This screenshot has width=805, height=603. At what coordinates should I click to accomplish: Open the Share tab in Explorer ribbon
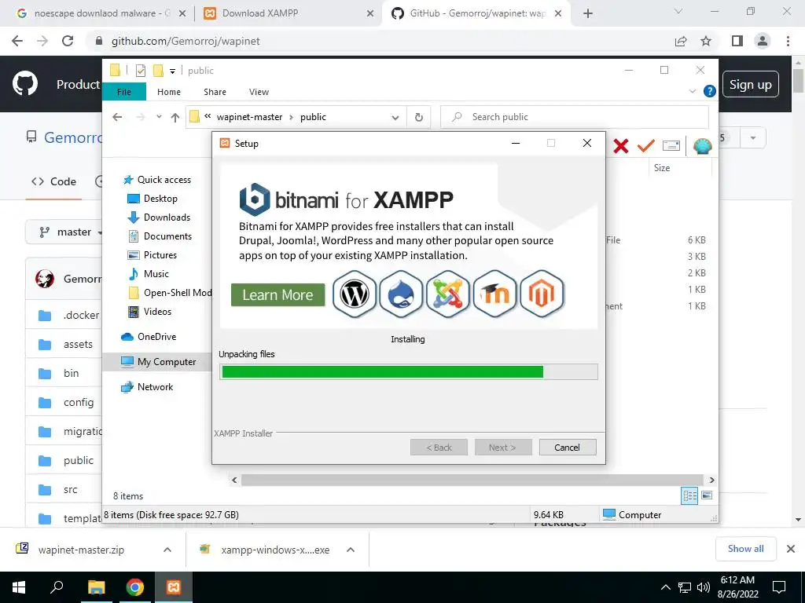coord(215,92)
